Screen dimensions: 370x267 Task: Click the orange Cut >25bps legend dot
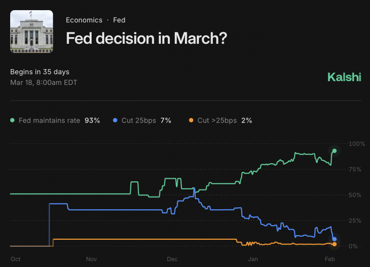pyautogui.click(x=191, y=120)
